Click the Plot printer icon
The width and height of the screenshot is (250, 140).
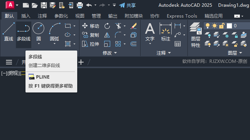(x=80, y=5)
